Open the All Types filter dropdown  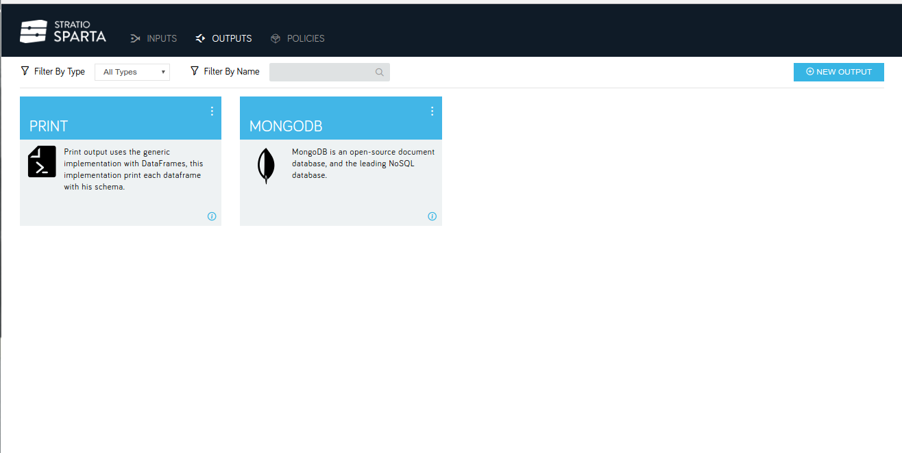132,72
